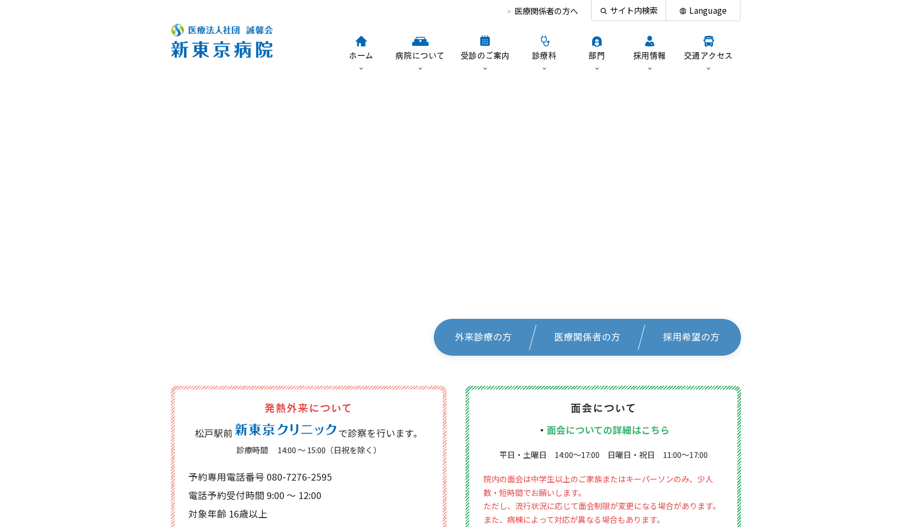Select the 医療関係者の方 middle tab

click(587, 337)
